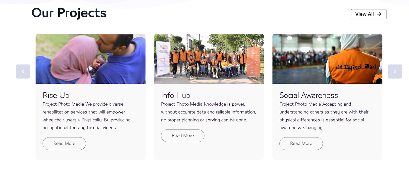
Task: Open Read More under Social Awareness
Action: click(x=301, y=144)
